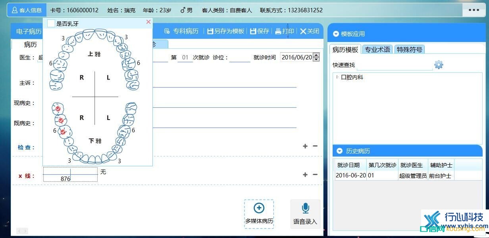Uncheck the middle checked lower-right tooth
489x238 pixels.
(61, 120)
